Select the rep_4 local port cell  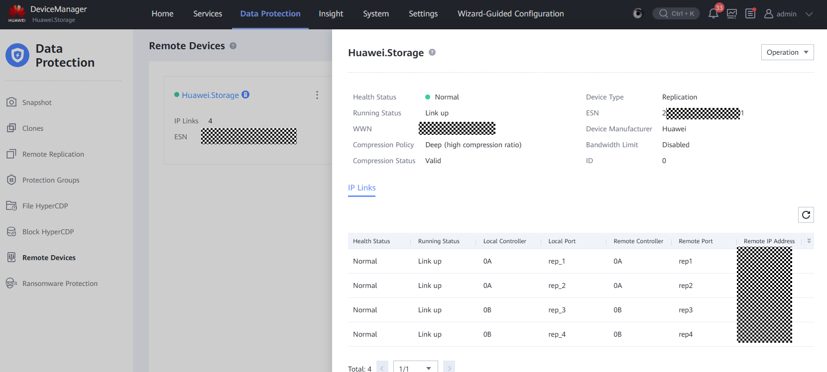pyautogui.click(x=557, y=334)
